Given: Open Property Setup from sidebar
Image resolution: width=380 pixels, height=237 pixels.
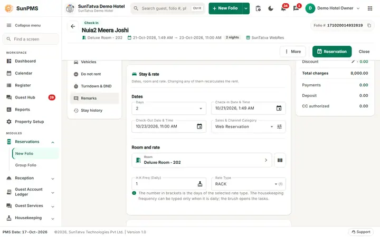Looking at the screenshot, I should click(30, 122).
